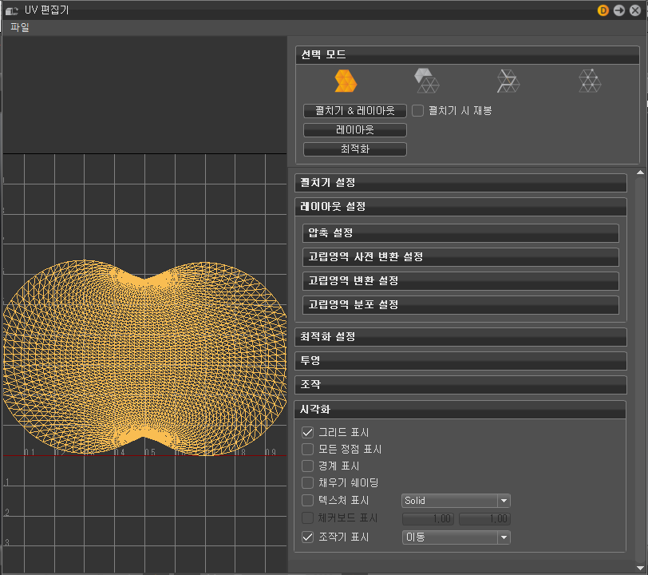
Task: Click the UV 편집기 icon in the title bar
Action: click(x=11, y=10)
